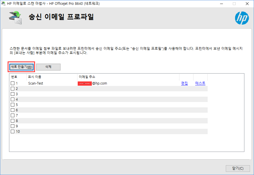
Task: Check the box for row 7
Action: coord(12,115)
